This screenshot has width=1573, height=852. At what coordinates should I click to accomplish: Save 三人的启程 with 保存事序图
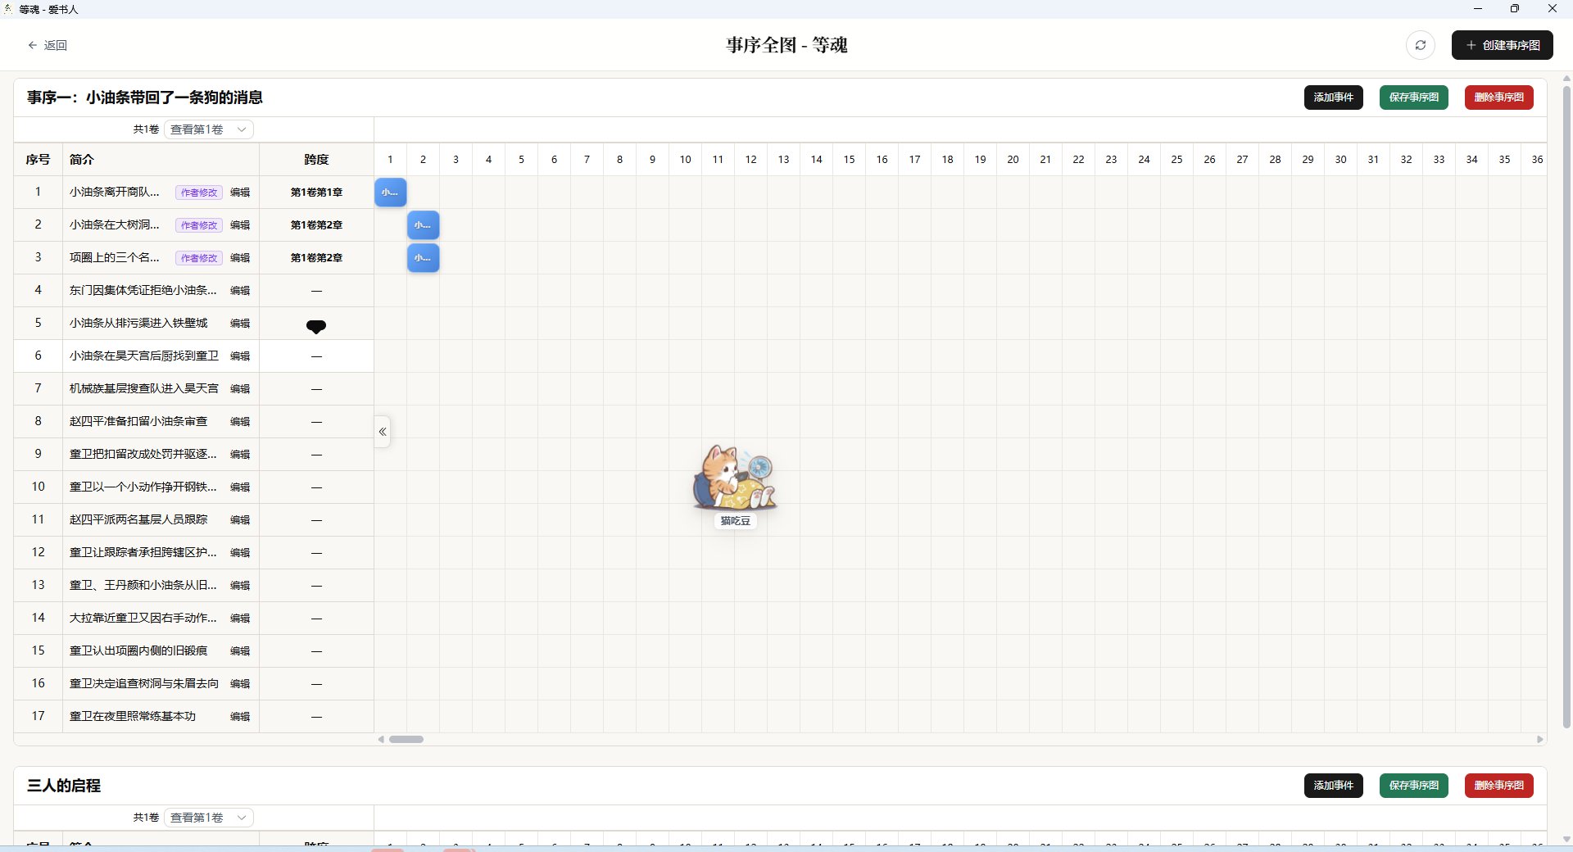click(1414, 786)
